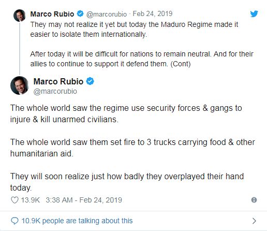Click Marco Rubio name in main tweet
This screenshot has height=231, width=267.
pyautogui.click(x=58, y=81)
